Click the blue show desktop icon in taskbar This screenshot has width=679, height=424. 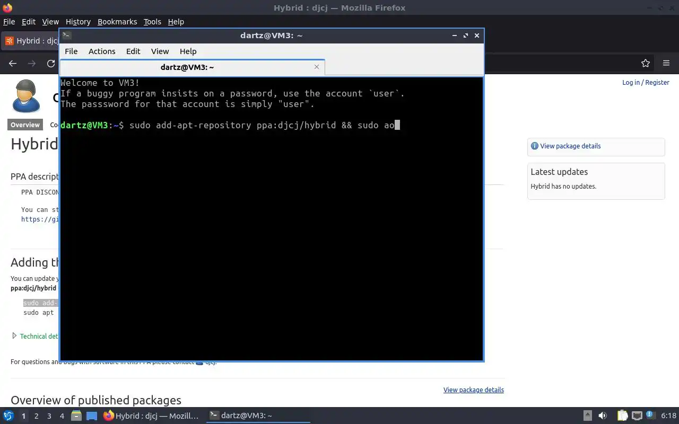coord(92,416)
